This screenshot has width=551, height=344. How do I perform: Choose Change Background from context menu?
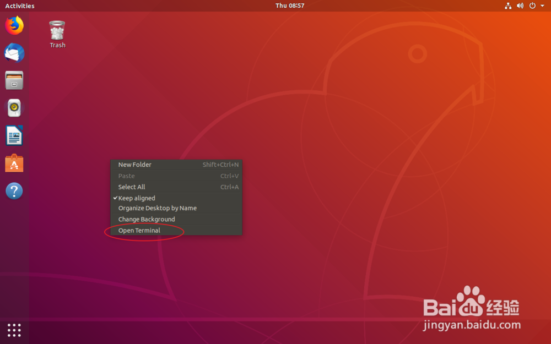tap(147, 219)
